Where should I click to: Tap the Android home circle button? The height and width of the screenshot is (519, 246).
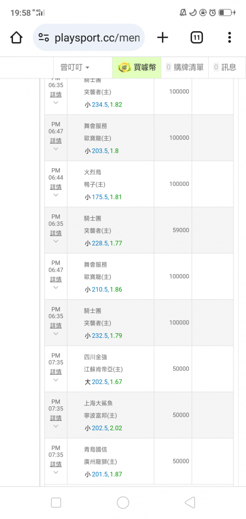[123, 502]
